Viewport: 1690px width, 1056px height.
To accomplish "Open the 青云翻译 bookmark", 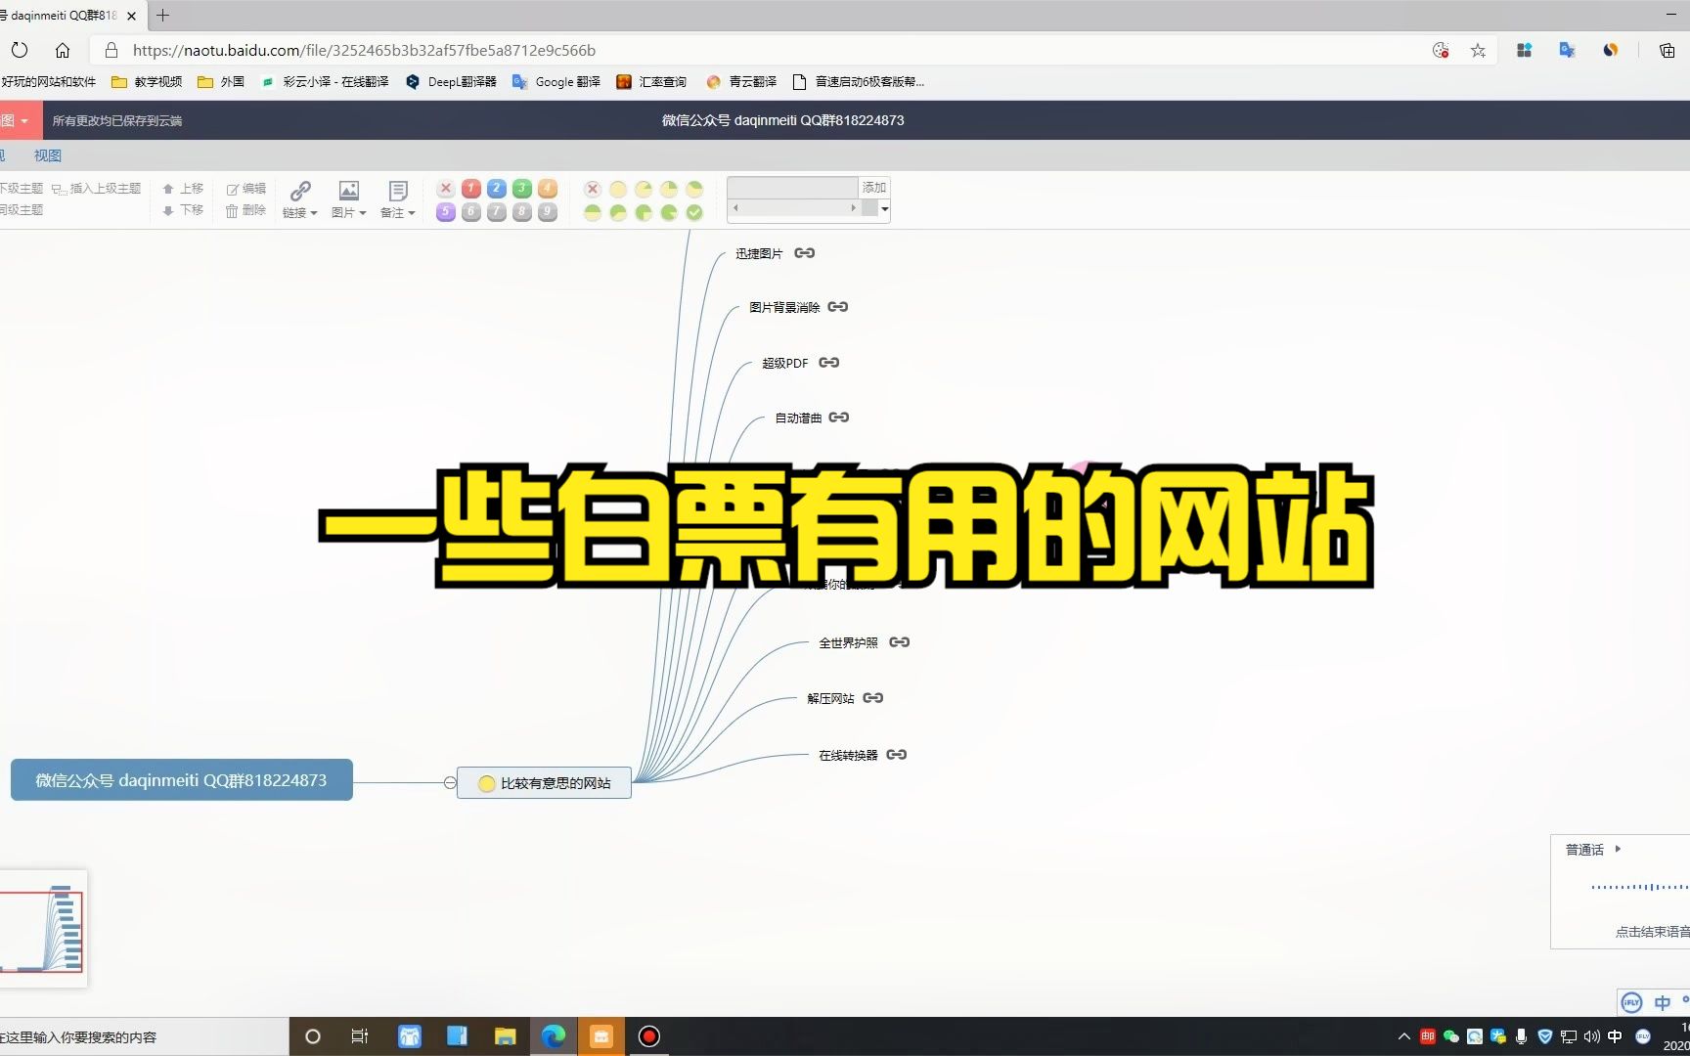I will point(741,82).
